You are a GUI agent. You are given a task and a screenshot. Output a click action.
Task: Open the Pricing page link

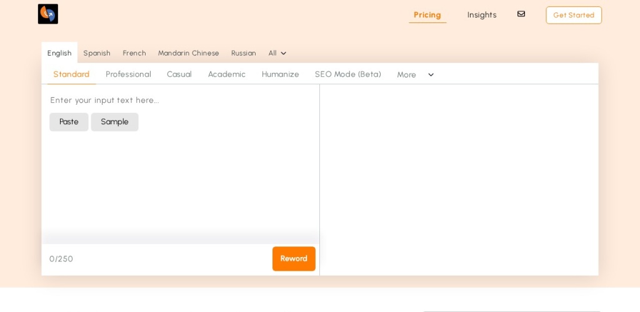click(427, 14)
